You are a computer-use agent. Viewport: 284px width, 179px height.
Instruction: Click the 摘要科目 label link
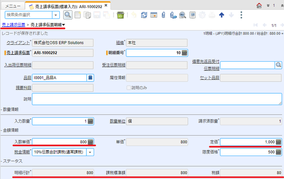pos(24,88)
